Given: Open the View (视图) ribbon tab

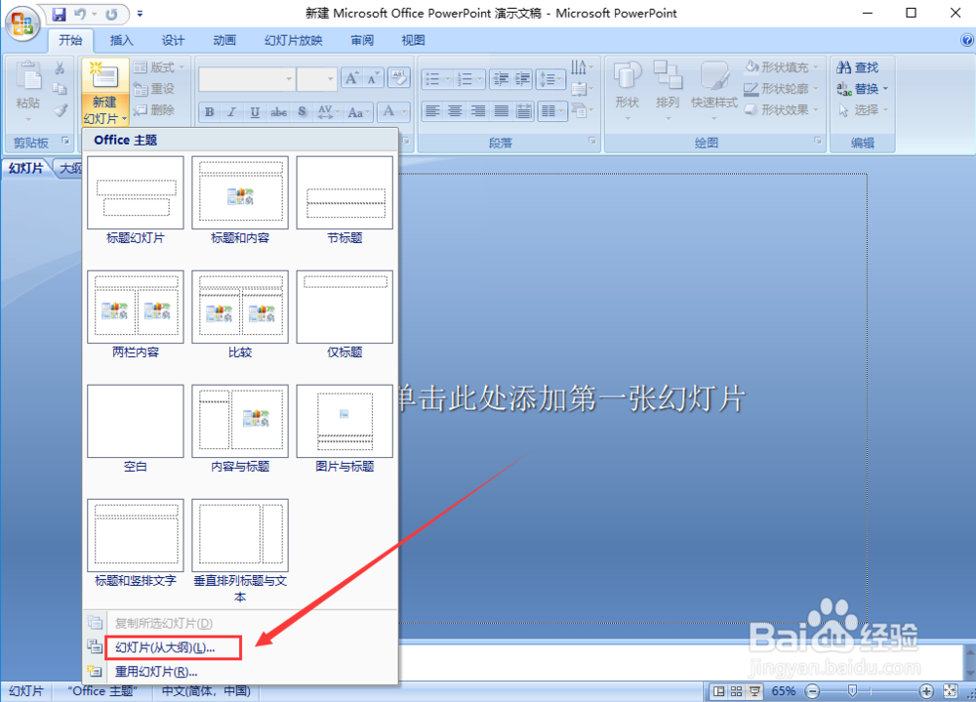Looking at the screenshot, I should click(413, 40).
